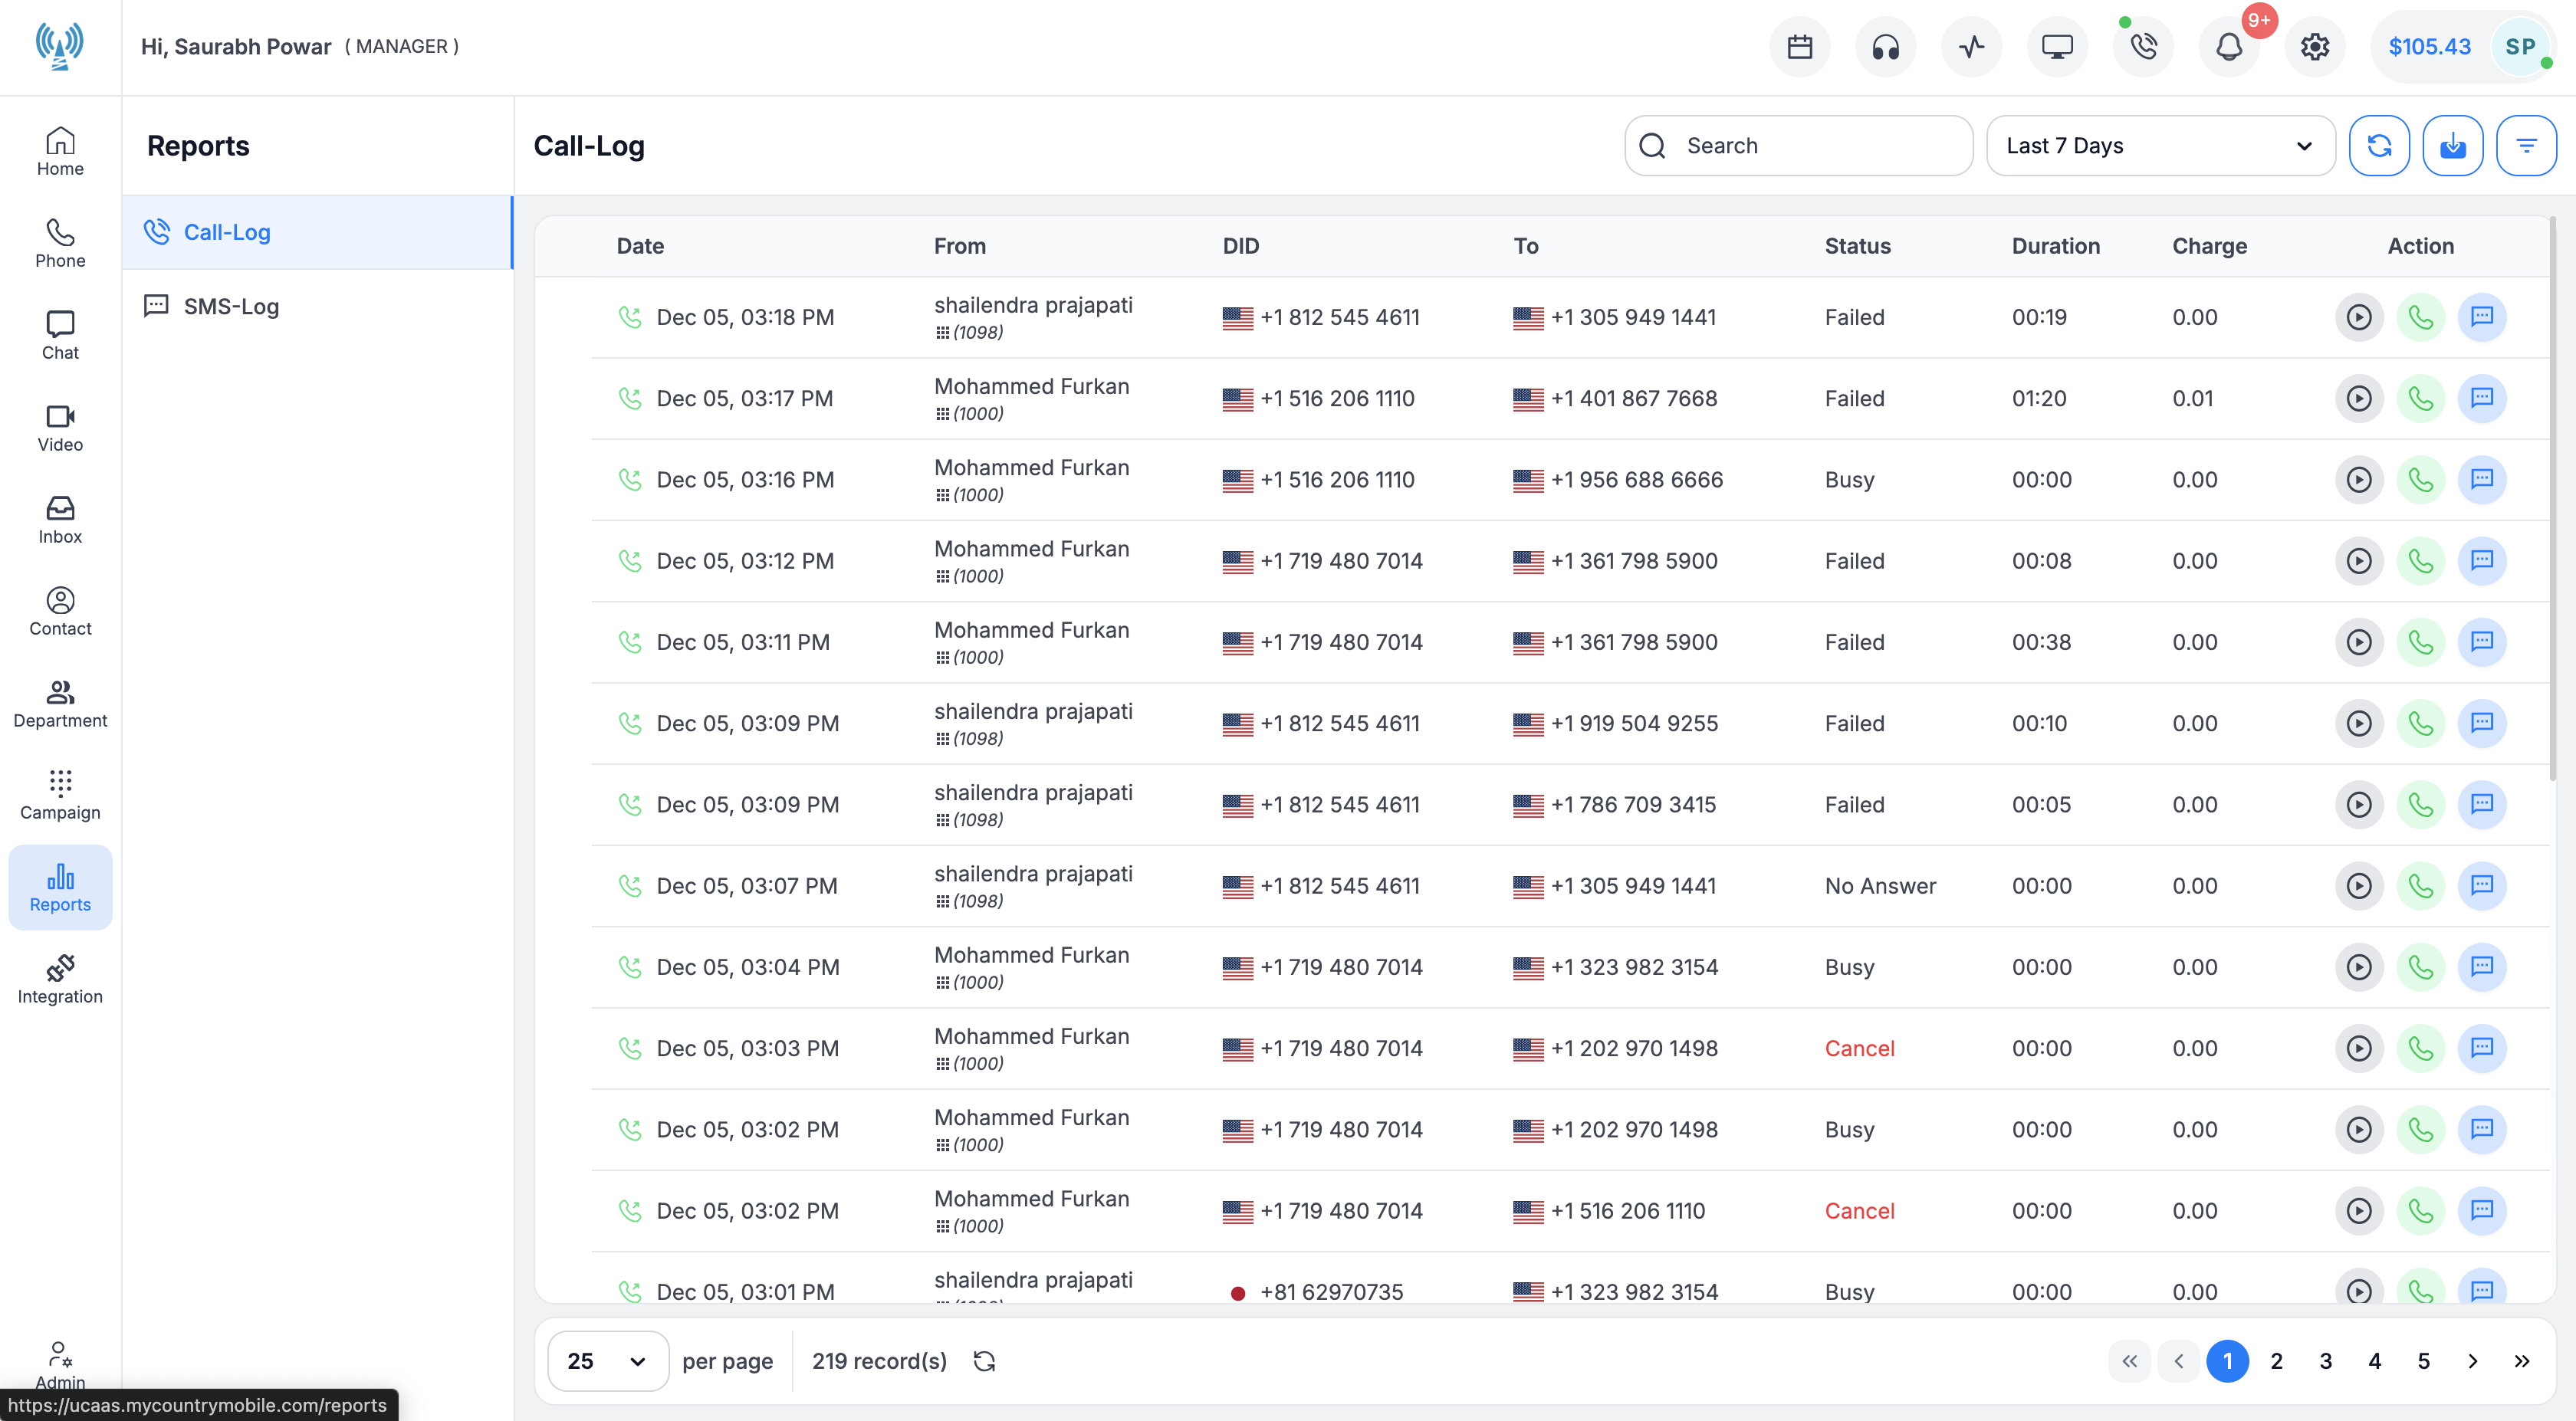Open Campaign in left sidebar
Viewport: 2576px width, 1421px height.
click(60, 795)
